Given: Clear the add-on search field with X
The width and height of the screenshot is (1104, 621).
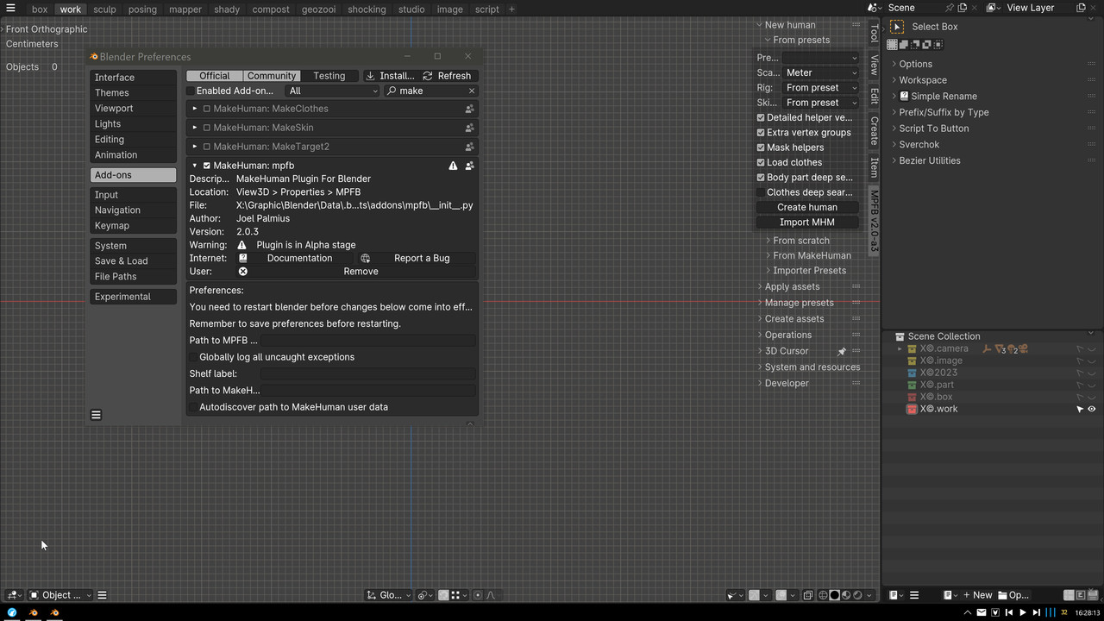Looking at the screenshot, I should (x=472, y=91).
